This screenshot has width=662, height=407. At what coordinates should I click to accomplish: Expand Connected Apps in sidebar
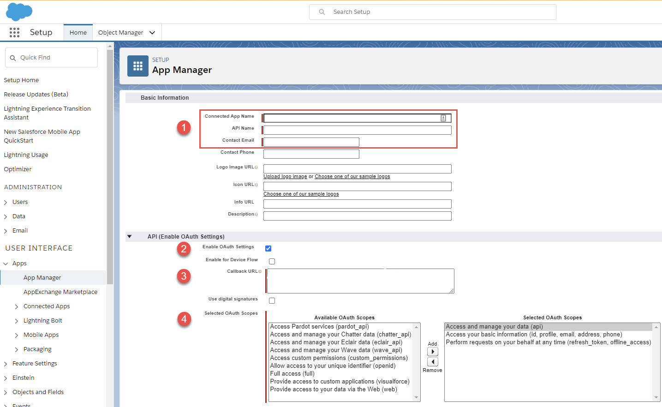[17, 307]
